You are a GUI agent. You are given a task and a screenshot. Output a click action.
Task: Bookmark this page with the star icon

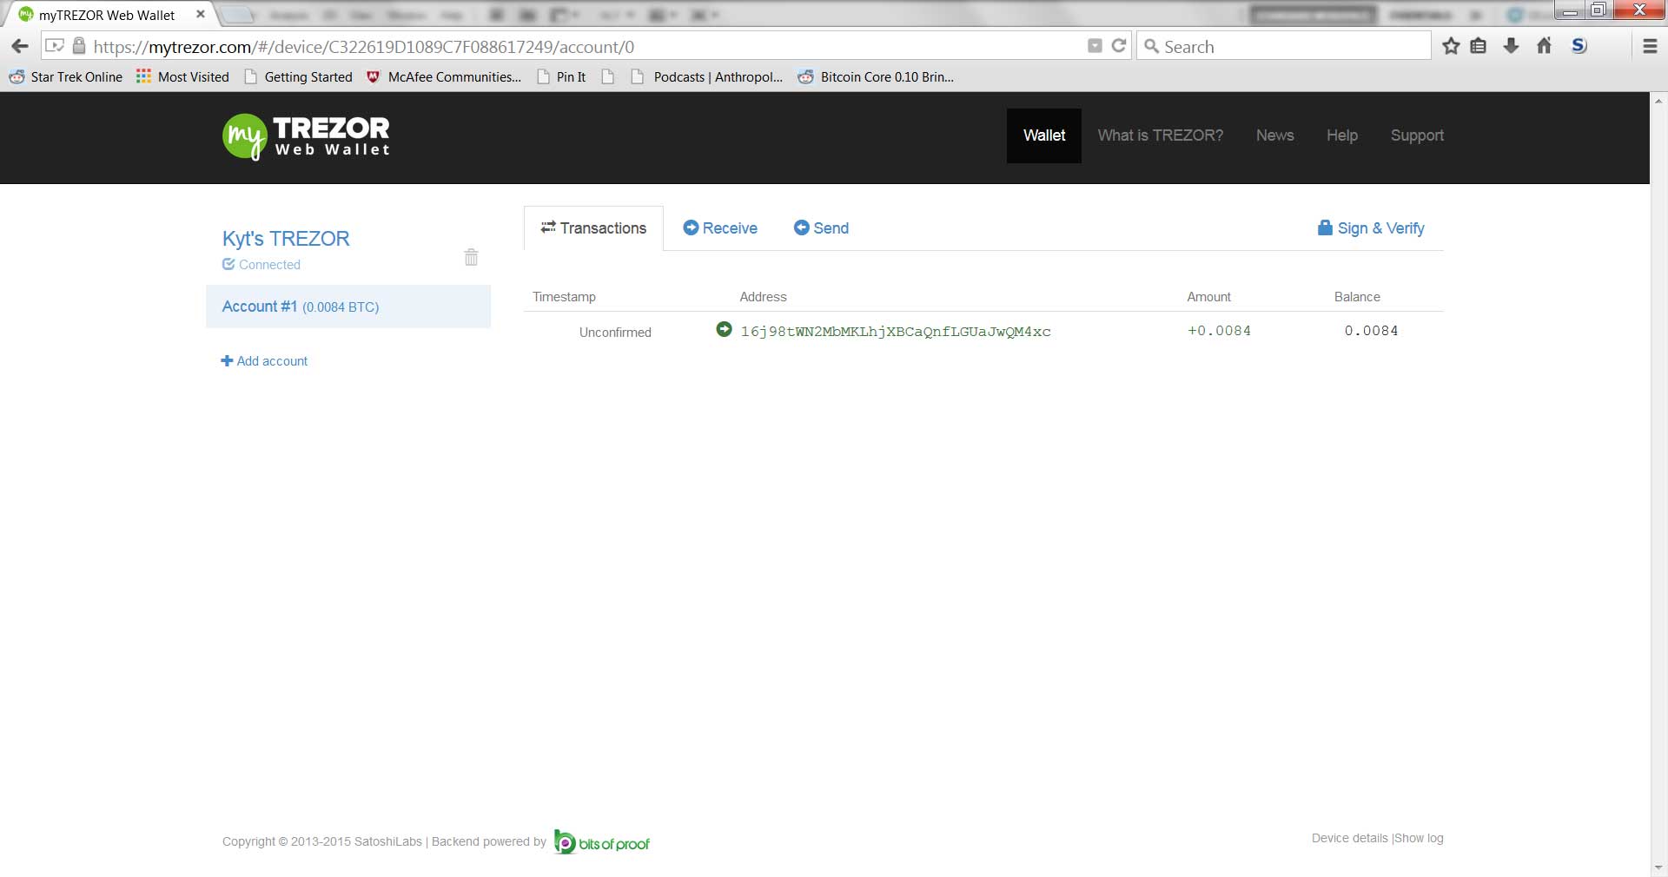click(x=1451, y=46)
